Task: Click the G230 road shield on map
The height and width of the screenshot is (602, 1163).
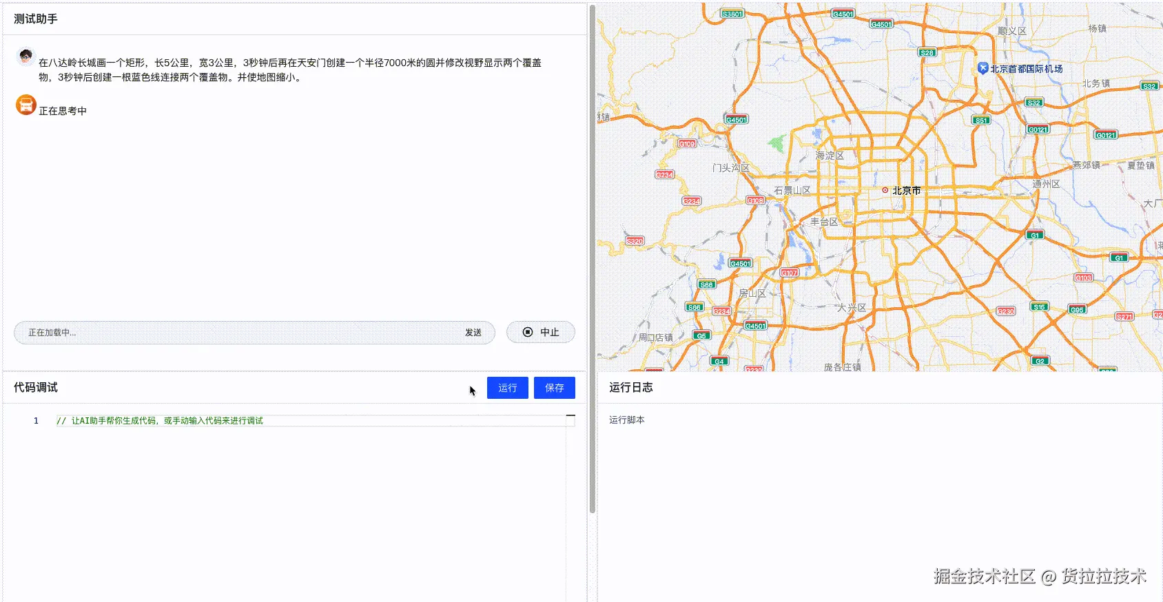Action: tap(1007, 311)
